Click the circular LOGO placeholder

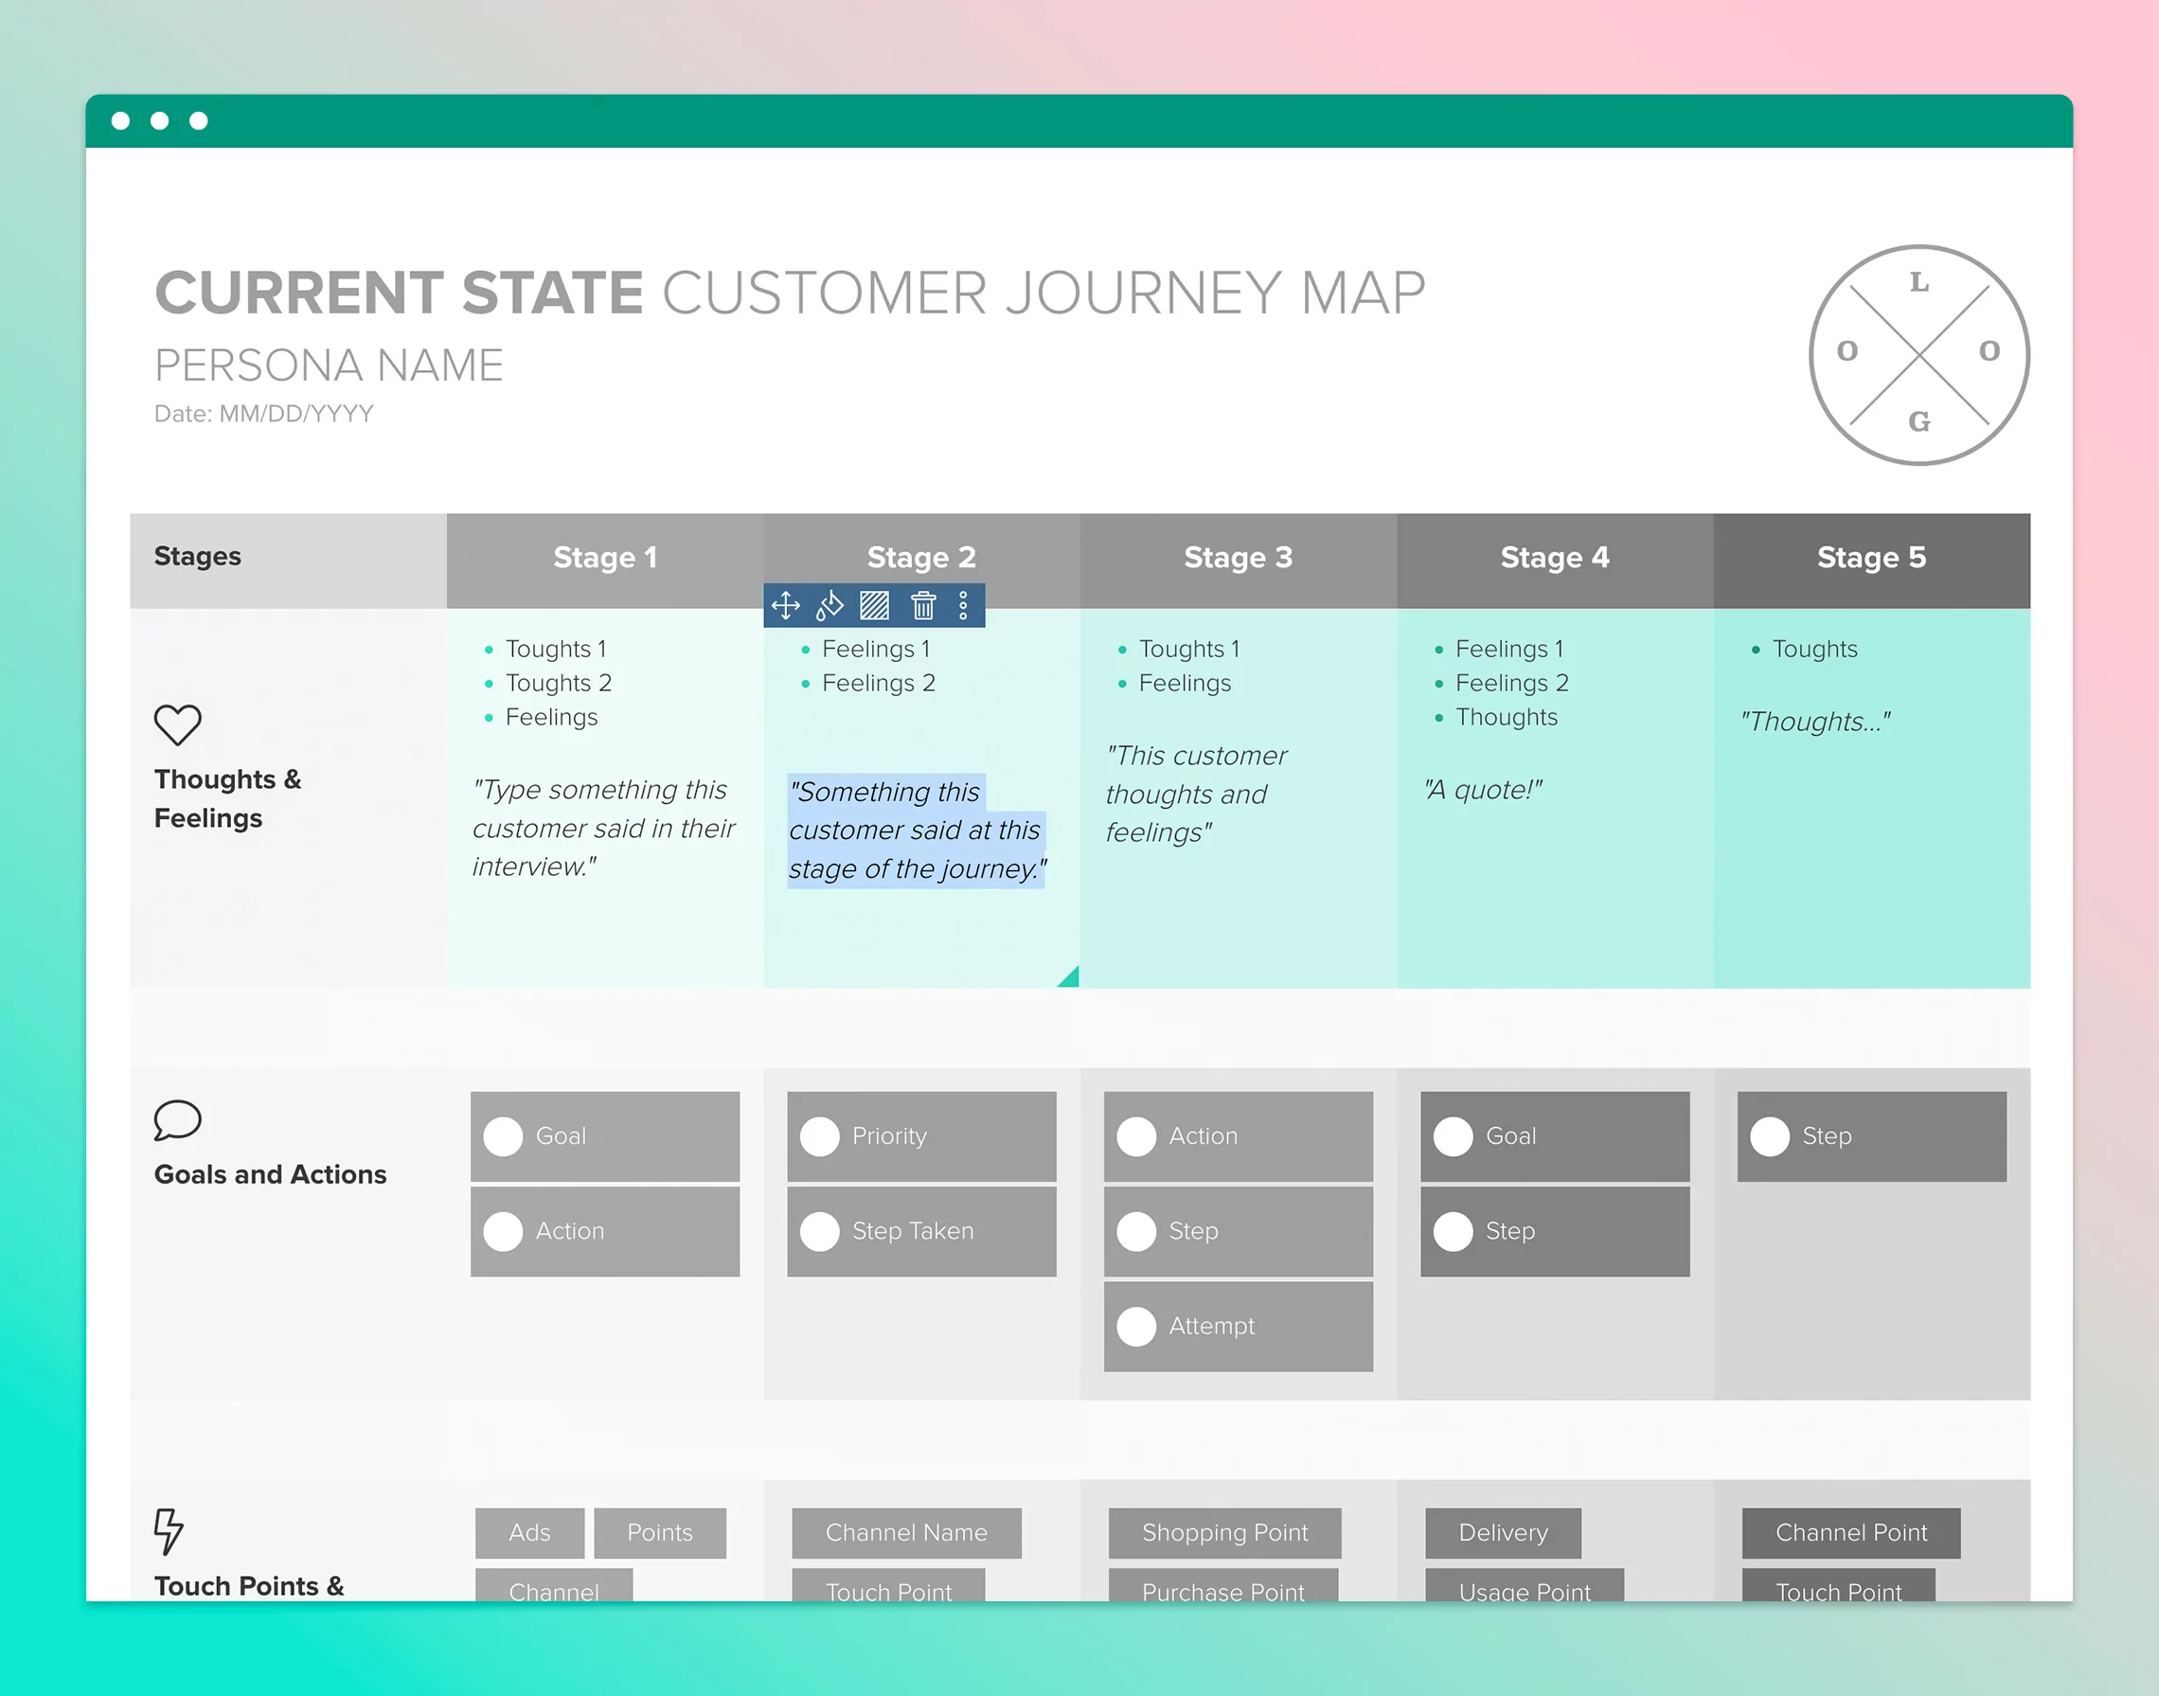point(1918,354)
